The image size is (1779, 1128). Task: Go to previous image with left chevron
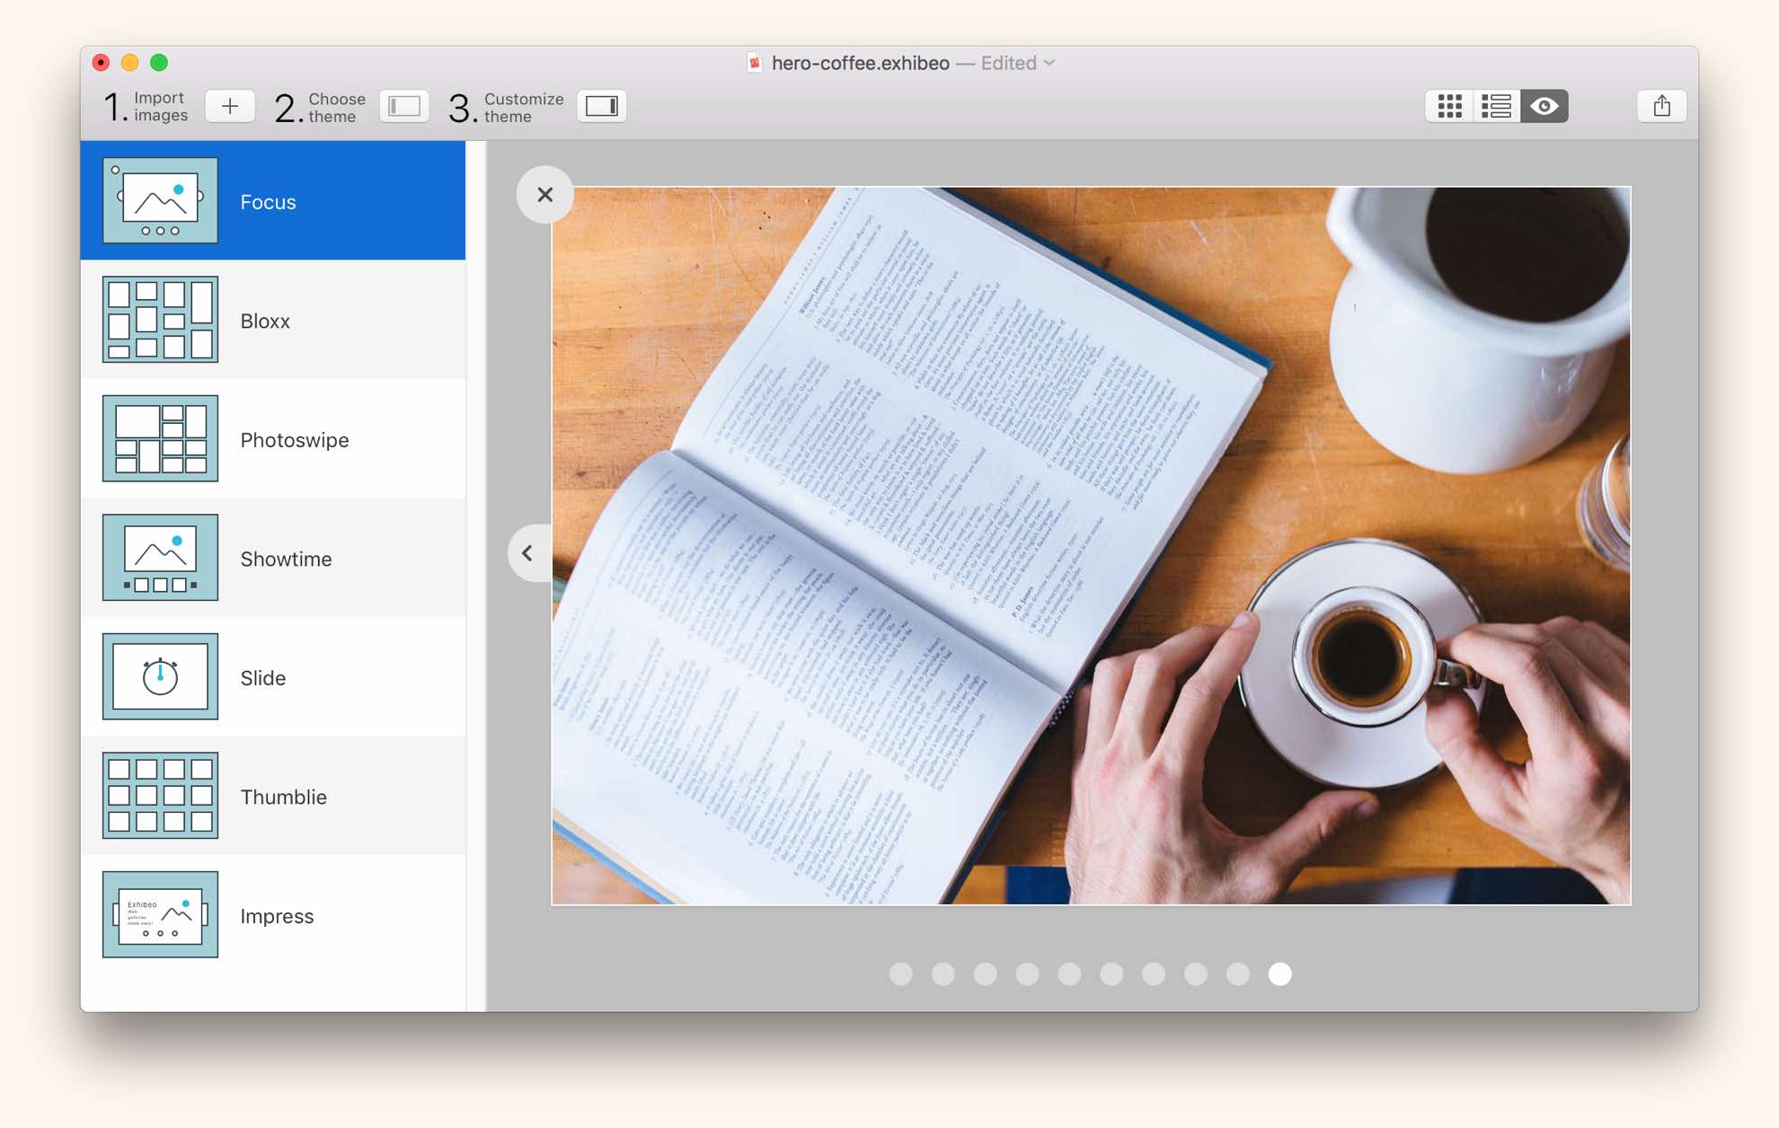pos(528,553)
